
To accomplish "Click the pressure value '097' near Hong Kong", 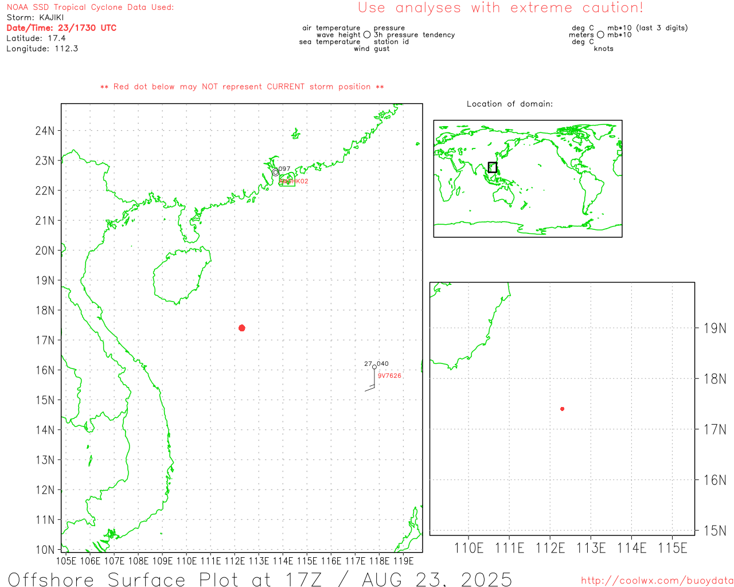I will tap(284, 169).
